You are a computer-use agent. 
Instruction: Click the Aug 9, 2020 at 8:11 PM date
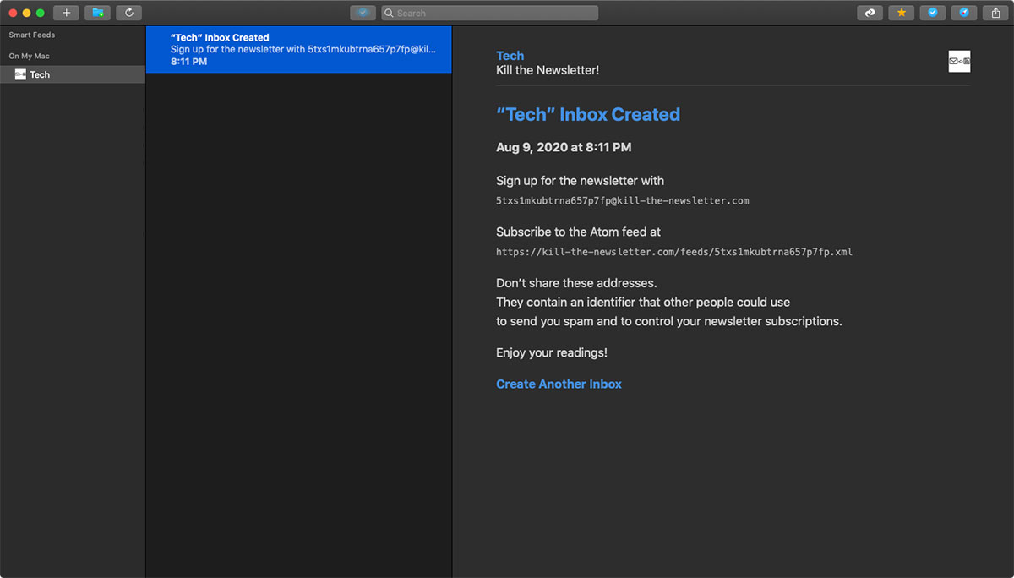(564, 147)
